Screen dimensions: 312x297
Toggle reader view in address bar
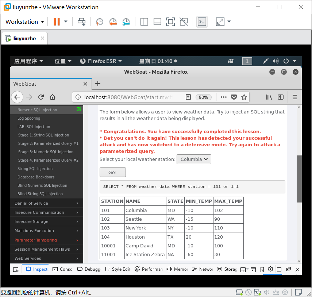point(188,97)
